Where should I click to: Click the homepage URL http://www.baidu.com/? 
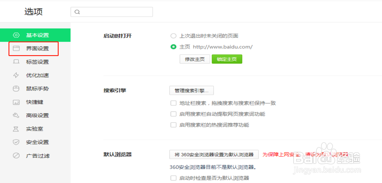[223, 47]
